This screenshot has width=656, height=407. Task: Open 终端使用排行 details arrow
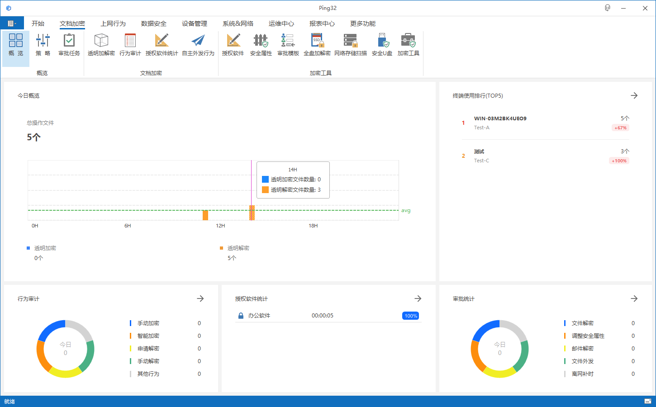coord(634,95)
